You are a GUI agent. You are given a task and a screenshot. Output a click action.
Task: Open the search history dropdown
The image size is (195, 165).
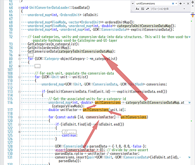(176, 4)
